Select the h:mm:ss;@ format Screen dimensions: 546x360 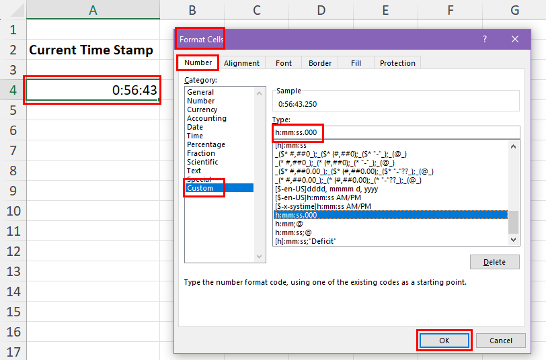[391, 232]
